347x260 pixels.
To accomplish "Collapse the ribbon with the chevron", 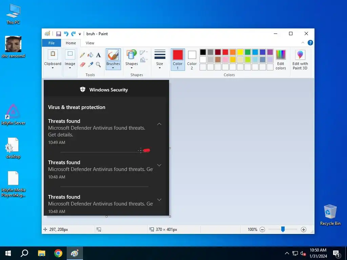I will pyautogui.click(x=303, y=43).
